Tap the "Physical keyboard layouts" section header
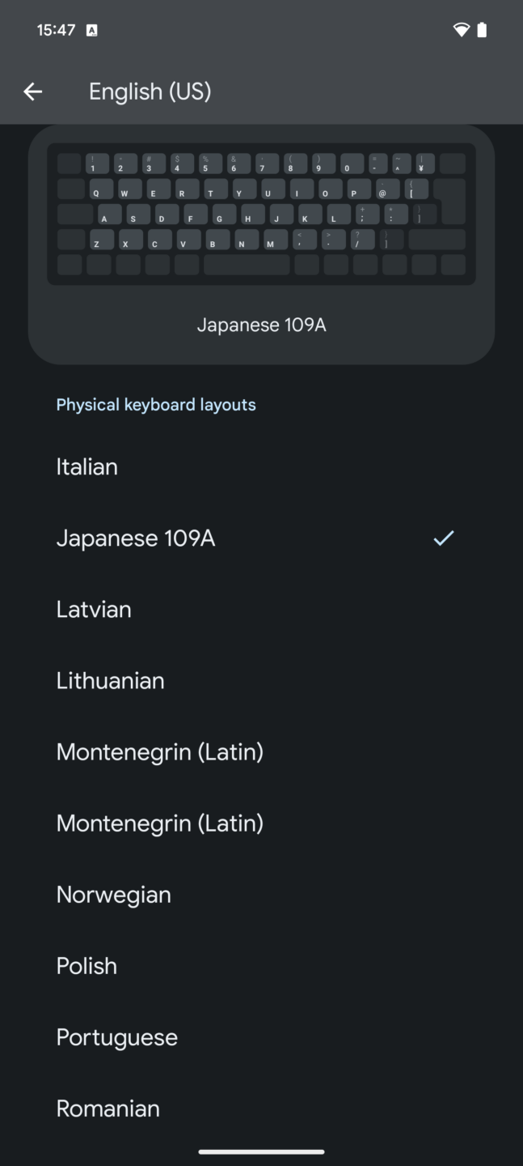Screen dimensions: 523x1166 tap(156, 405)
